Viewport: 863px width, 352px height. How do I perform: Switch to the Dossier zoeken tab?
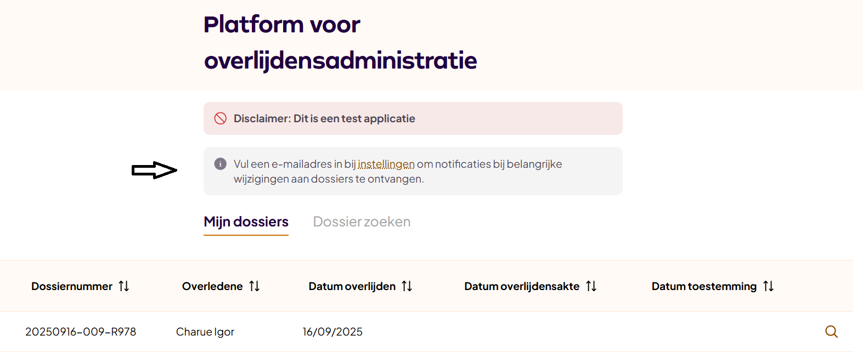tap(362, 222)
